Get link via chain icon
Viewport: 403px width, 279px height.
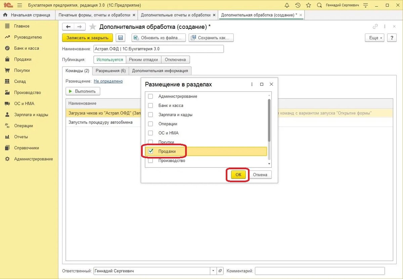coord(375,27)
